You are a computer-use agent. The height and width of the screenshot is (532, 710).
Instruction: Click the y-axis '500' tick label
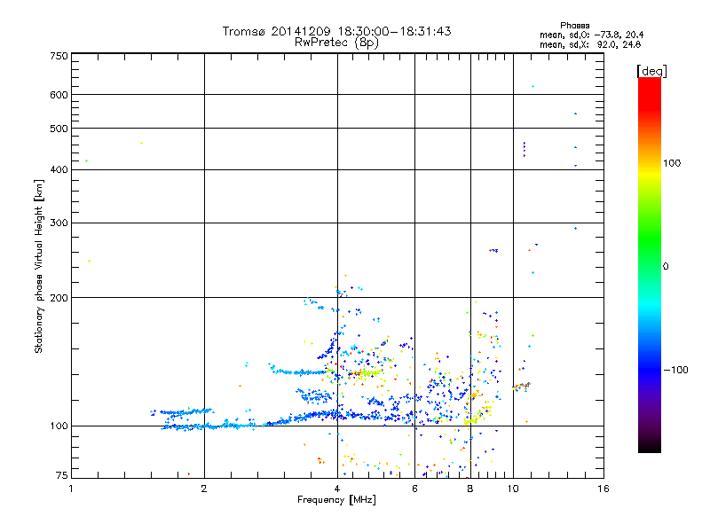59,129
